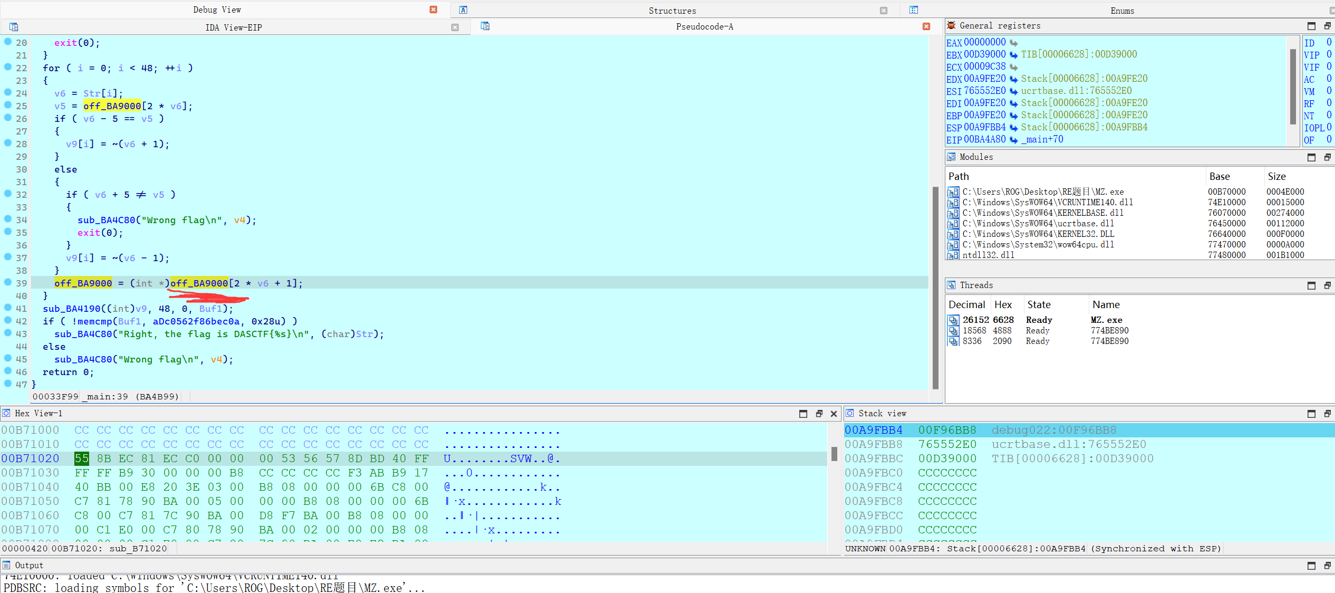Click the IDA View-EIP tab icon
The image size is (1335, 593).
14,27
